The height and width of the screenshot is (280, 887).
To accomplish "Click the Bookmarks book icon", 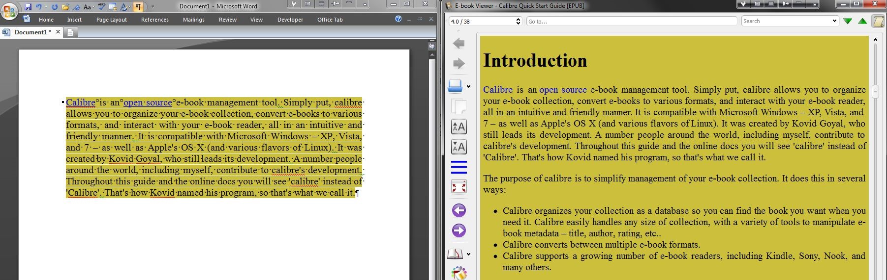I will (455, 254).
